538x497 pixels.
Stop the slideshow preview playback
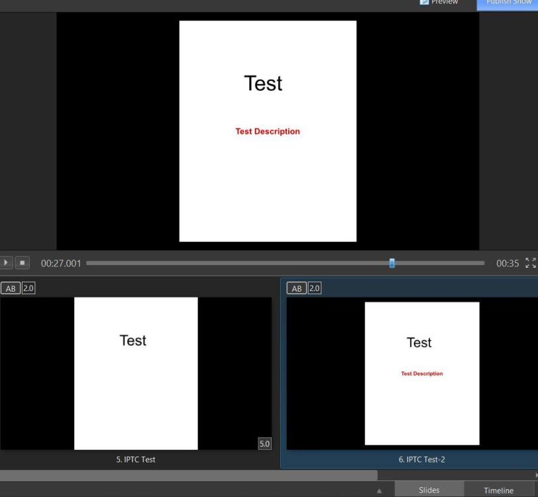tap(23, 263)
